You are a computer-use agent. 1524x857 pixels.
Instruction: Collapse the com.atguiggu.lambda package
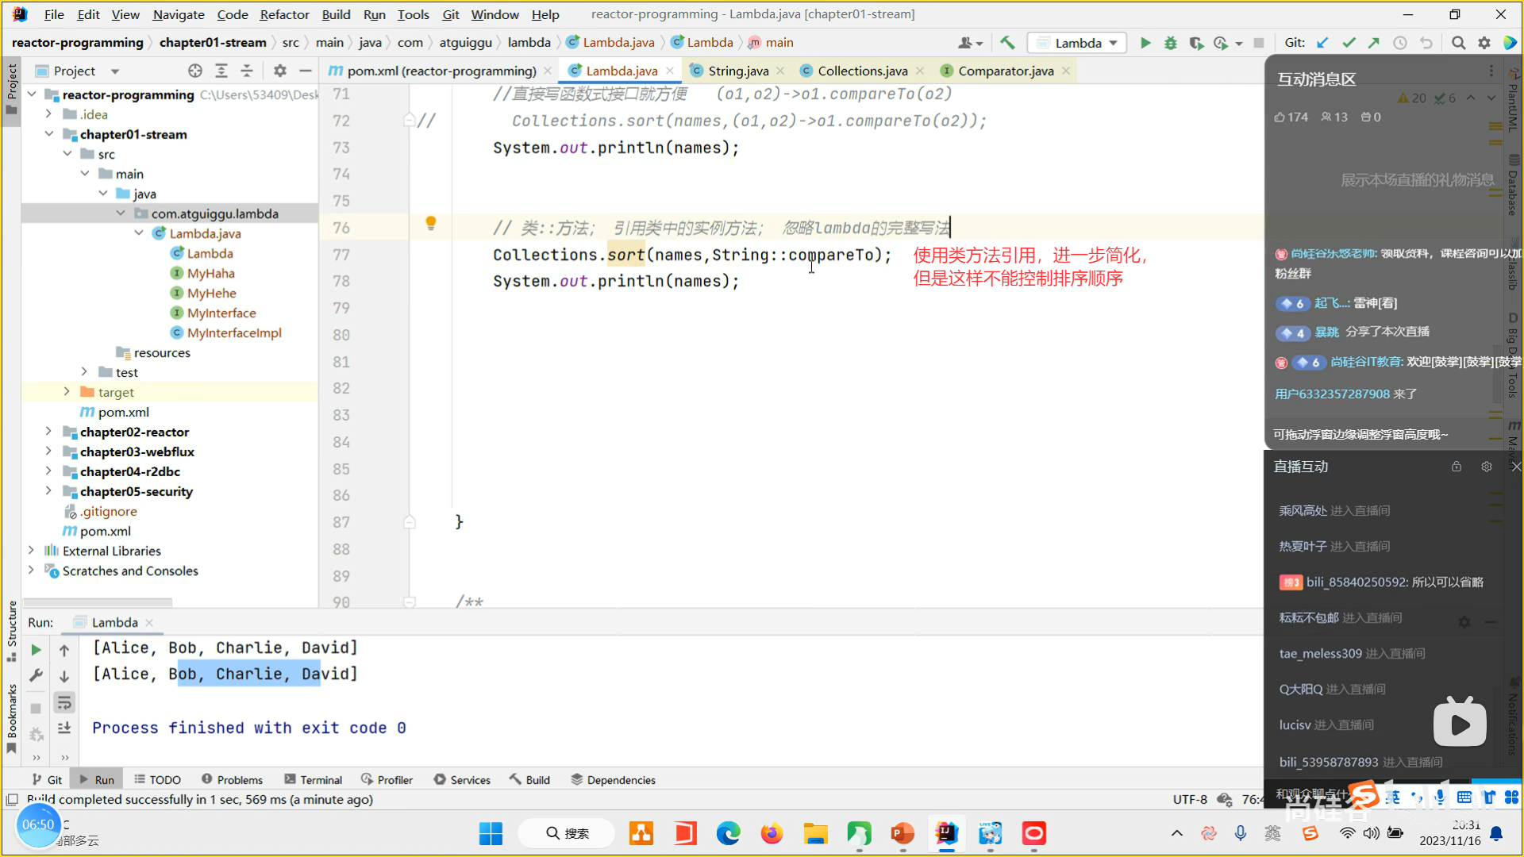[x=121, y=213]
